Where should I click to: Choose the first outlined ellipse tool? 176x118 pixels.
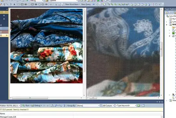coord(39,5)
